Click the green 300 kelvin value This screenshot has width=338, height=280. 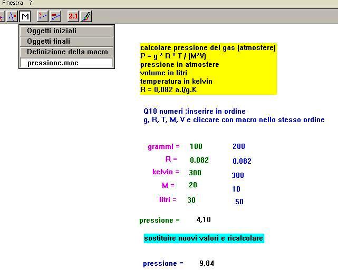195,173
